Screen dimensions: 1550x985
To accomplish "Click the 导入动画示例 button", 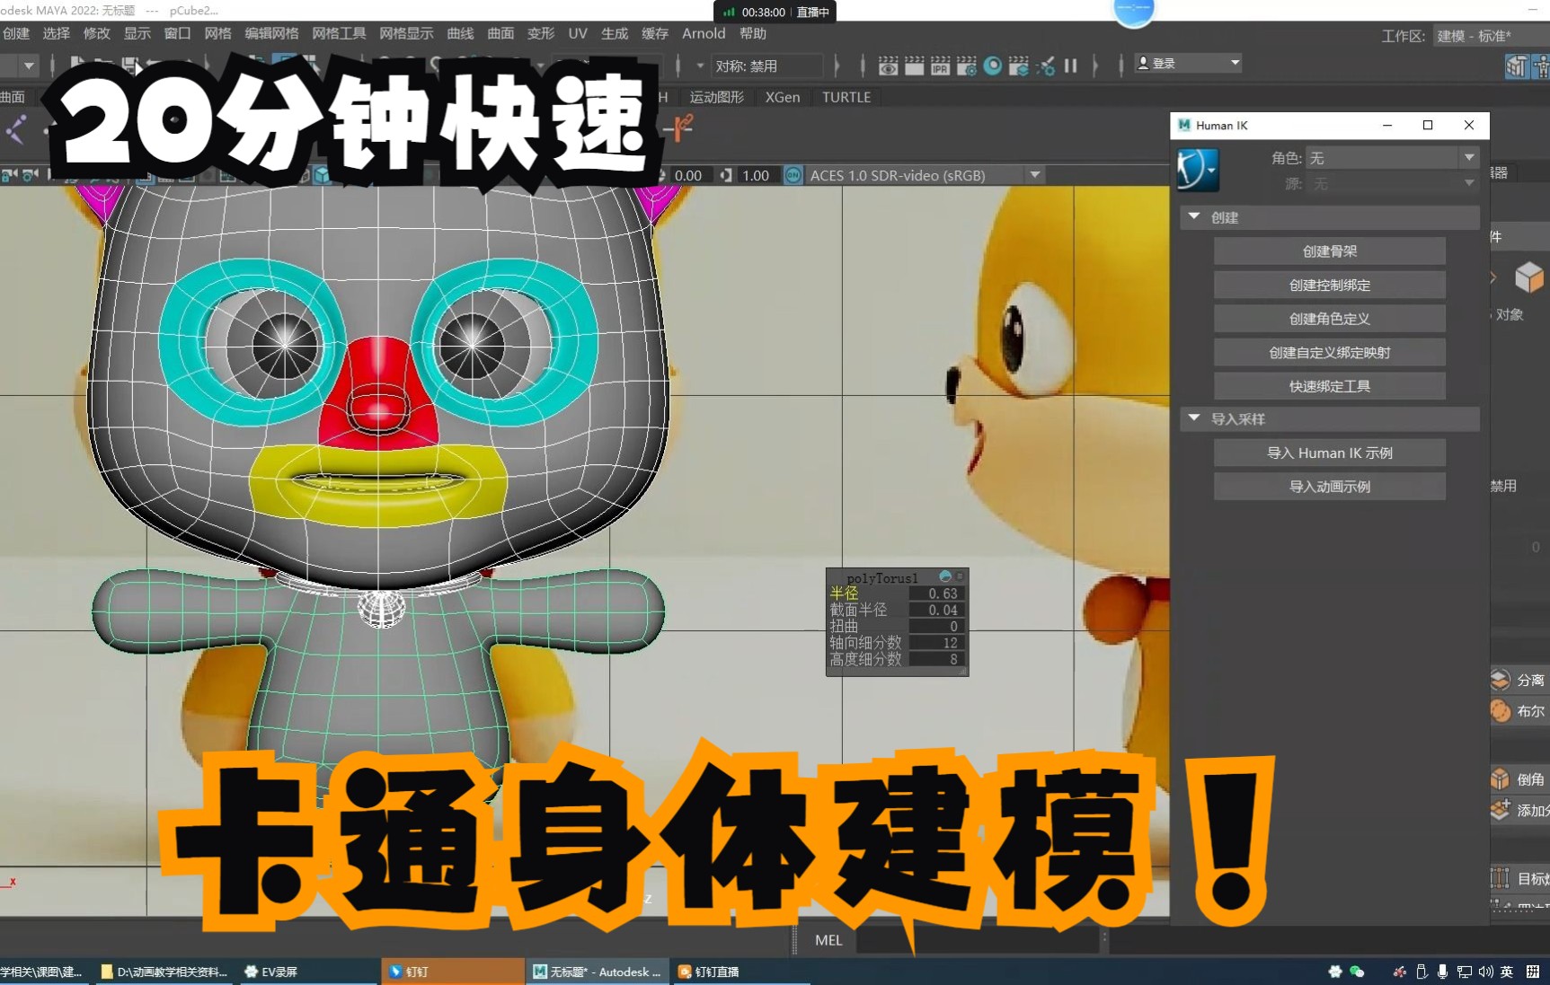I will point(1329,486).
